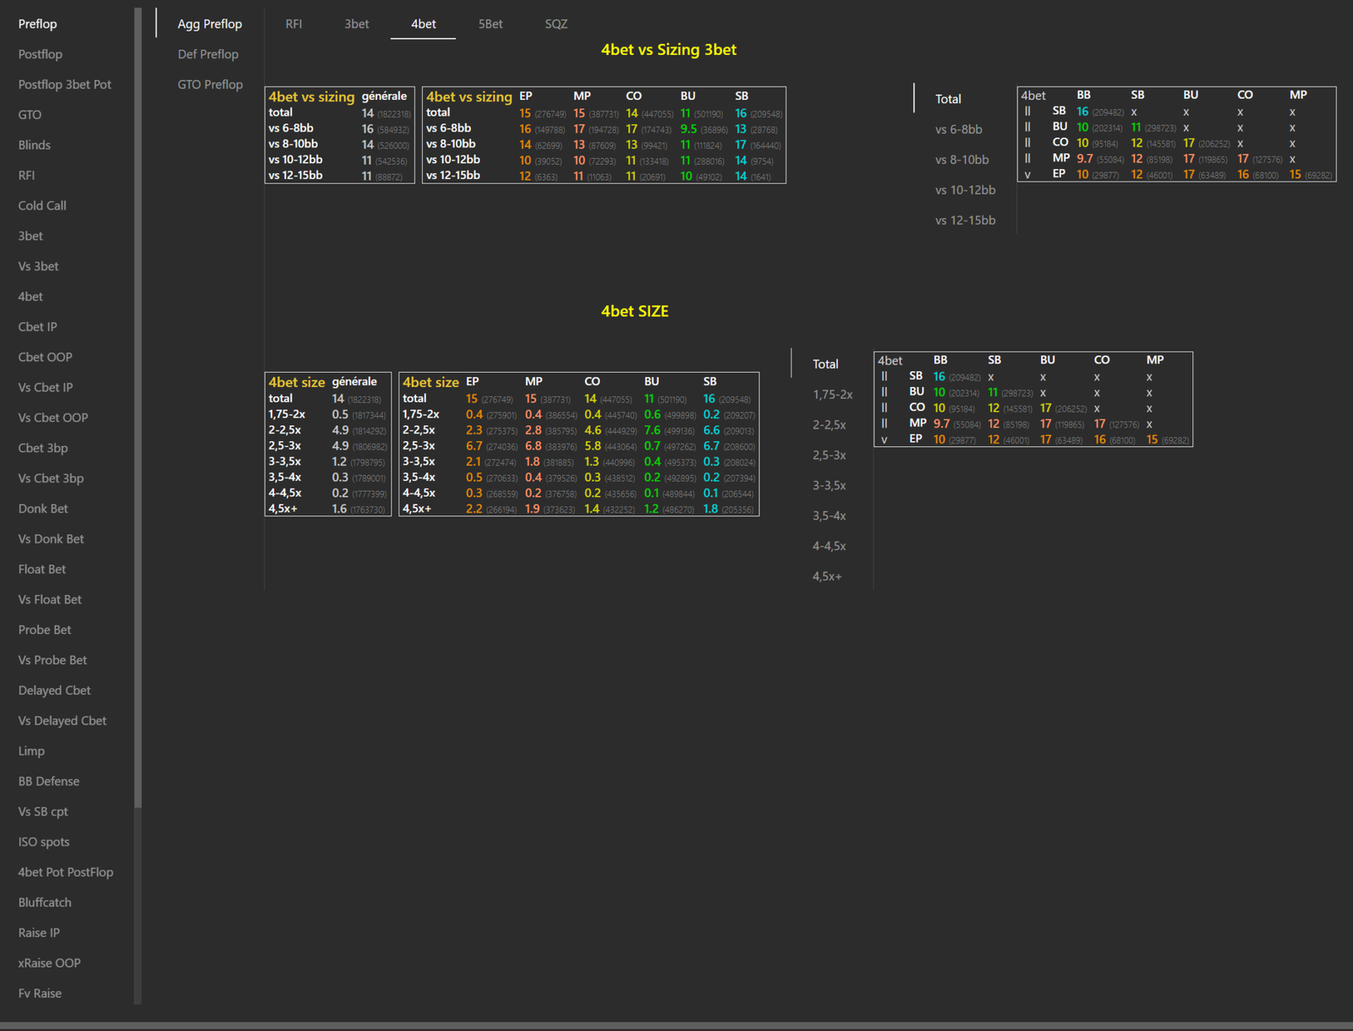This screenshot has height=1031, width=1353.
Task: Click the '4bet SIZE' heading
Action: pyautogui.click(x=634, y=312)
